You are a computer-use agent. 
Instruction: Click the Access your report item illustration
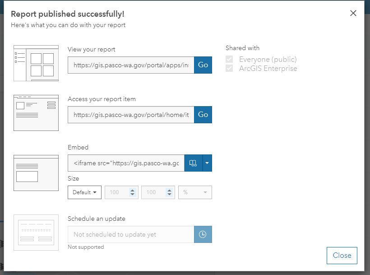click(36, 113)
